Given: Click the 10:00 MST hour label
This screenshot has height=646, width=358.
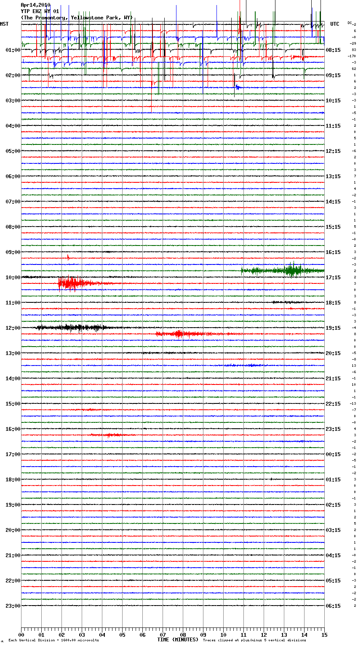Looking at the screenshot, I should click(x=13, y=278).
